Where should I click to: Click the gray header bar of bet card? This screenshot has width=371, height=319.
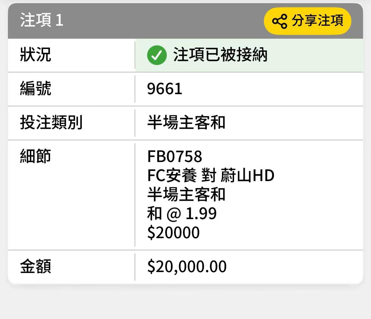142,21
